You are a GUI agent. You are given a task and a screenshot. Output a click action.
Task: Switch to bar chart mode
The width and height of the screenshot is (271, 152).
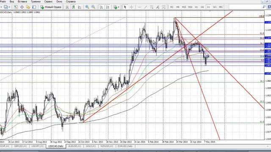[x=67, y=7]
